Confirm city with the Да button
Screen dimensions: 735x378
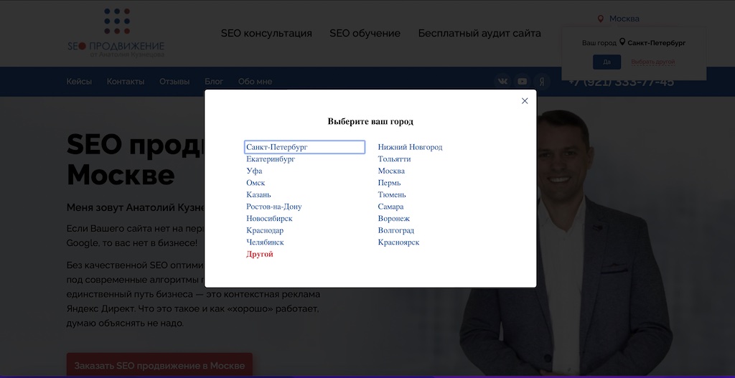607,62
